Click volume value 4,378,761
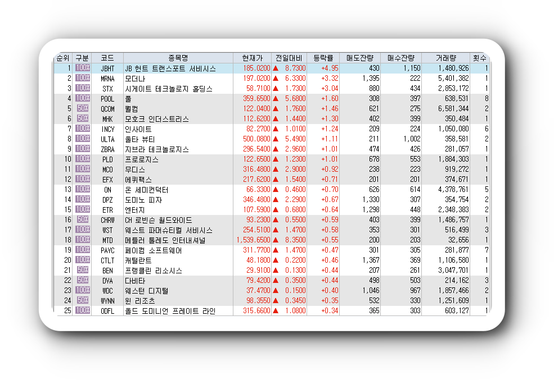 tap(454, 189)
